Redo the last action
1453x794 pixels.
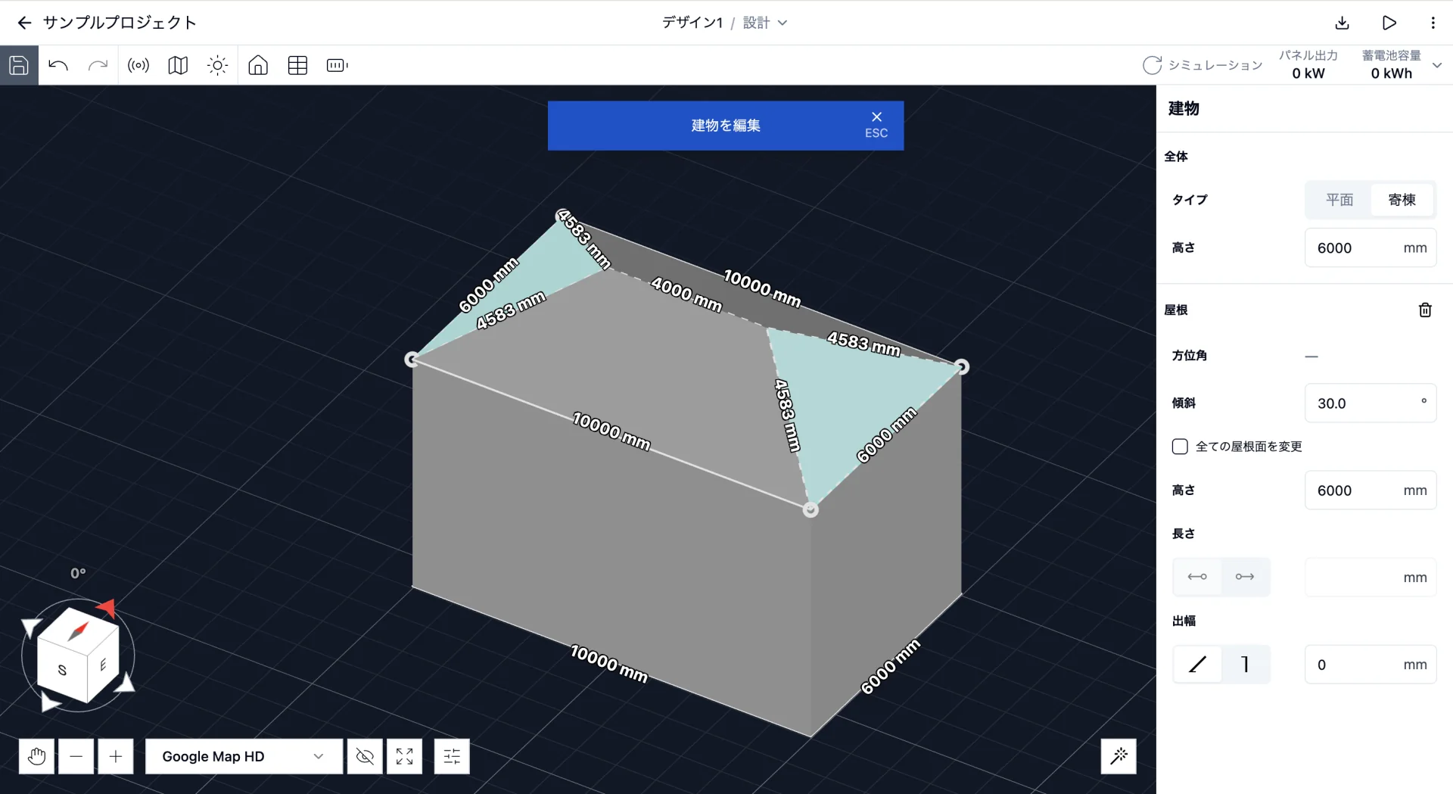click(x=98, y=65)
